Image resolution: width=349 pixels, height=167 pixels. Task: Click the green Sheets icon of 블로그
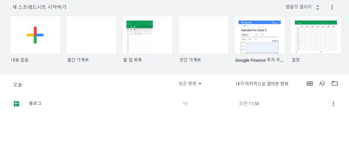point(17,104)
